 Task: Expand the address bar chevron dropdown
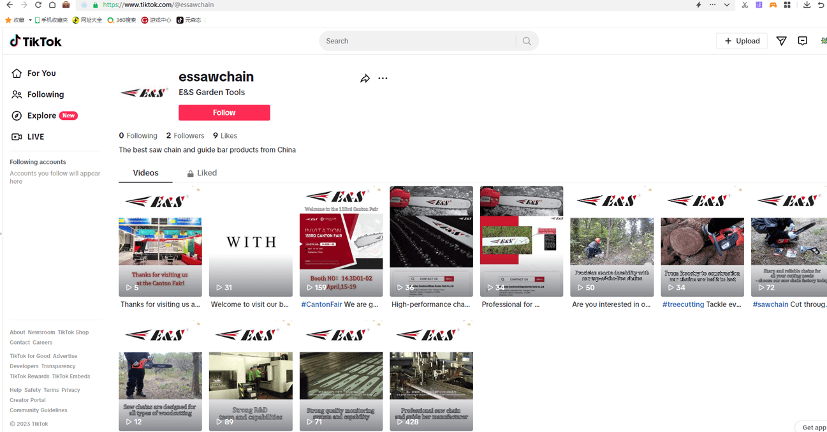click(x=726, y=4)
